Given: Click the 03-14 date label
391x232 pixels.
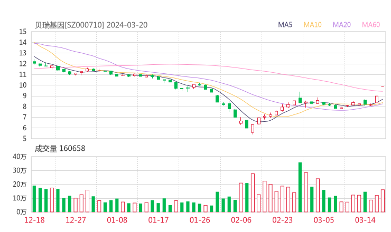Looking at the screenshot, I should tap(365, 220).
